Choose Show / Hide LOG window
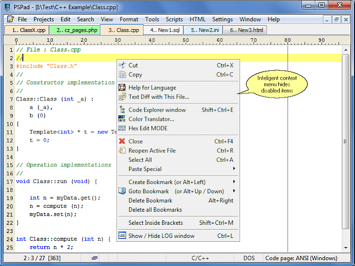The image size is (355, 266). pyautogui.click(x=178, y=236)
